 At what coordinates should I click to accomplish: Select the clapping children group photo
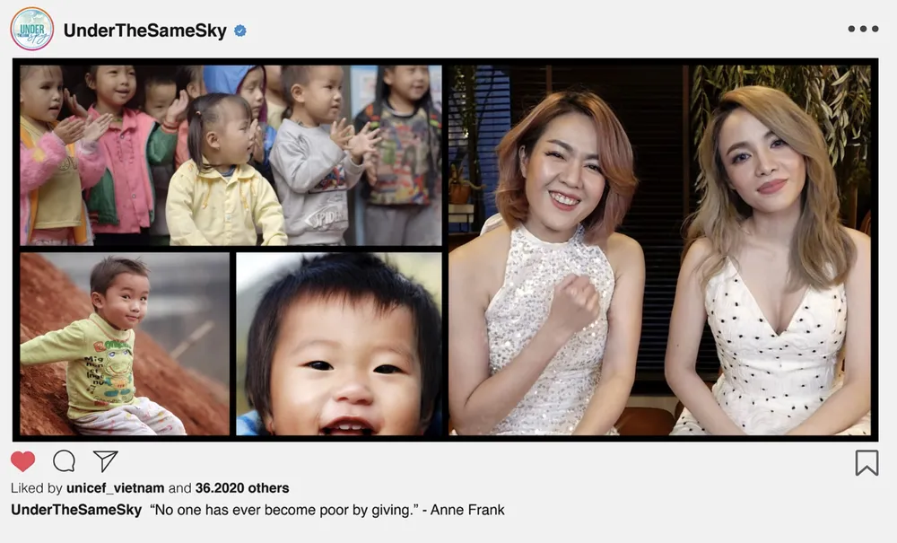(231, 155)
